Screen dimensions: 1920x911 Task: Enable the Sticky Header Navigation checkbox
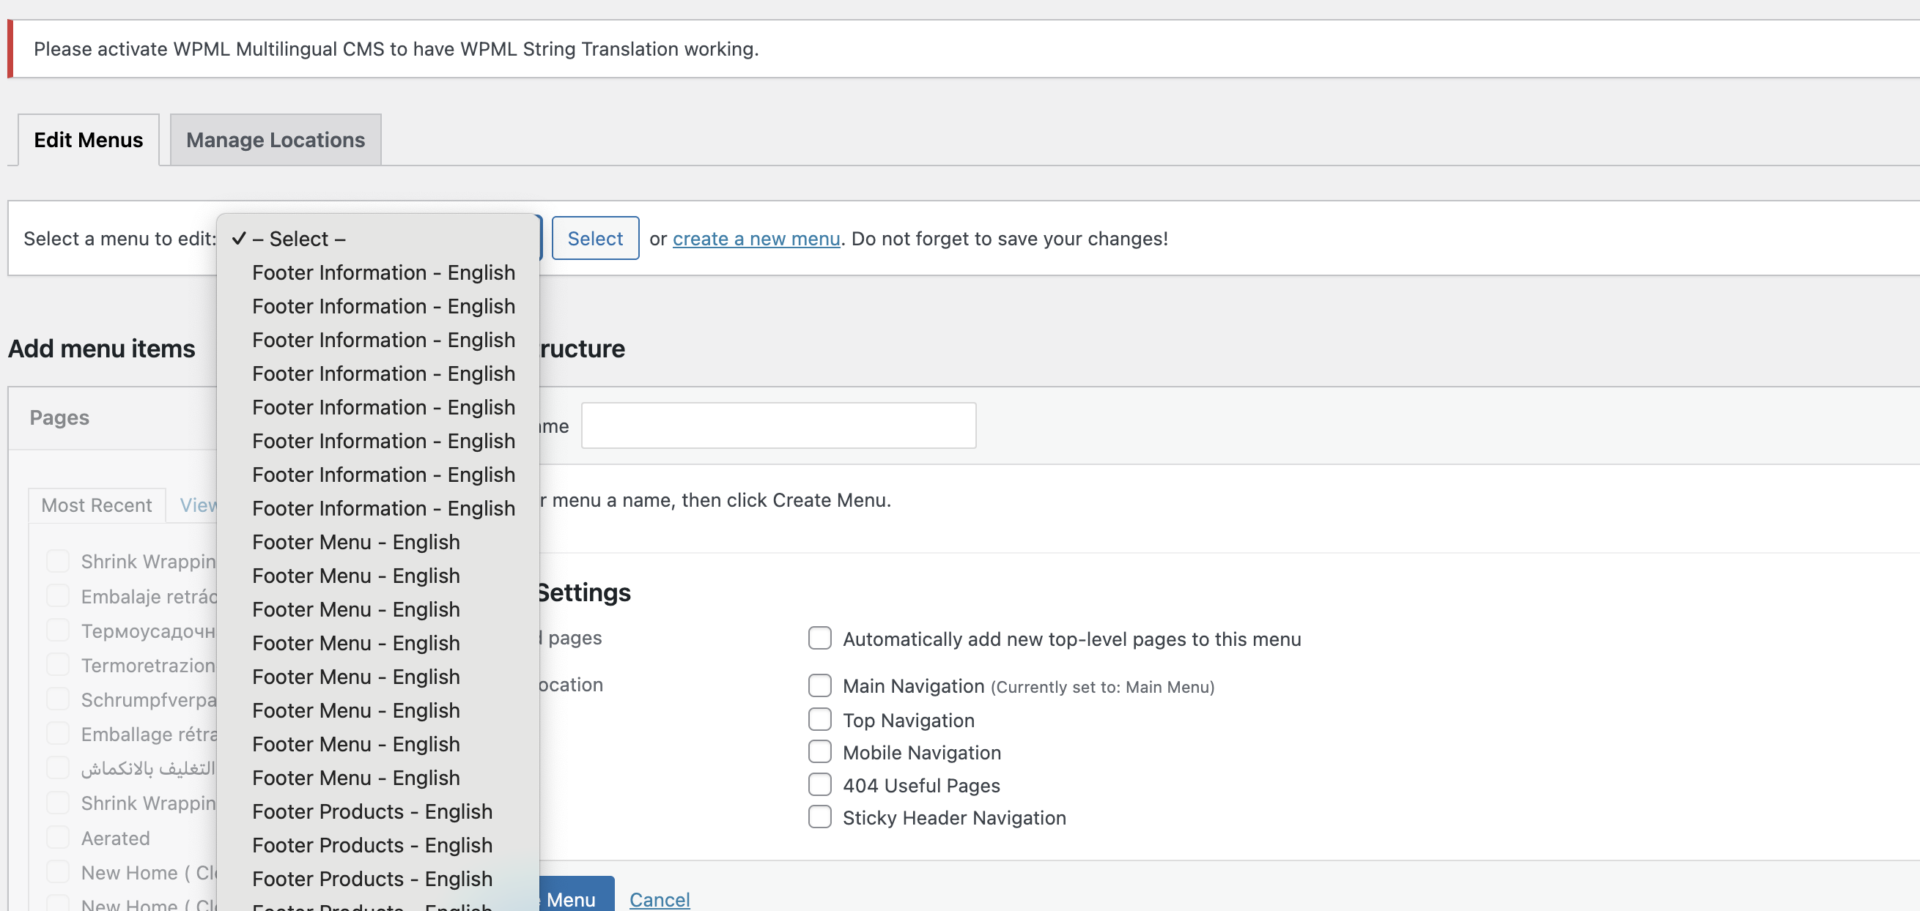(819, 817)
